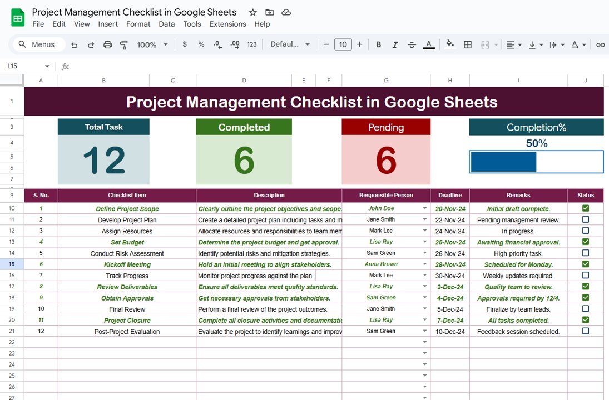The width and height of the screenshot is (609, 400).
Task: Open the Tools menu
Action: pyautogui.click(x=192, y=24)
